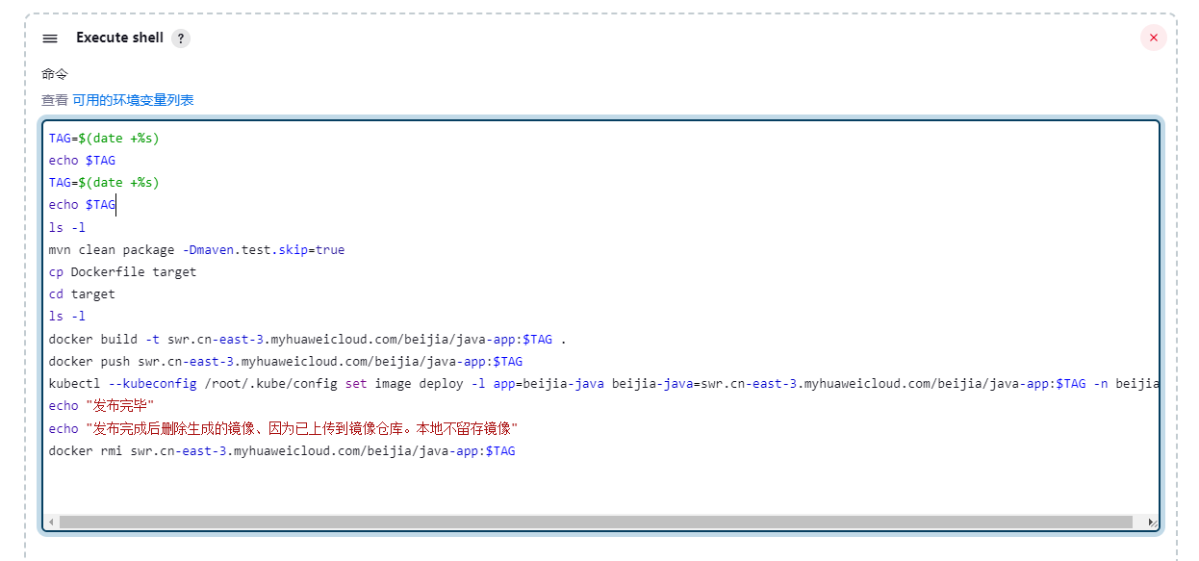
Task: Click the docker push command line
Action: coord(286,362)
